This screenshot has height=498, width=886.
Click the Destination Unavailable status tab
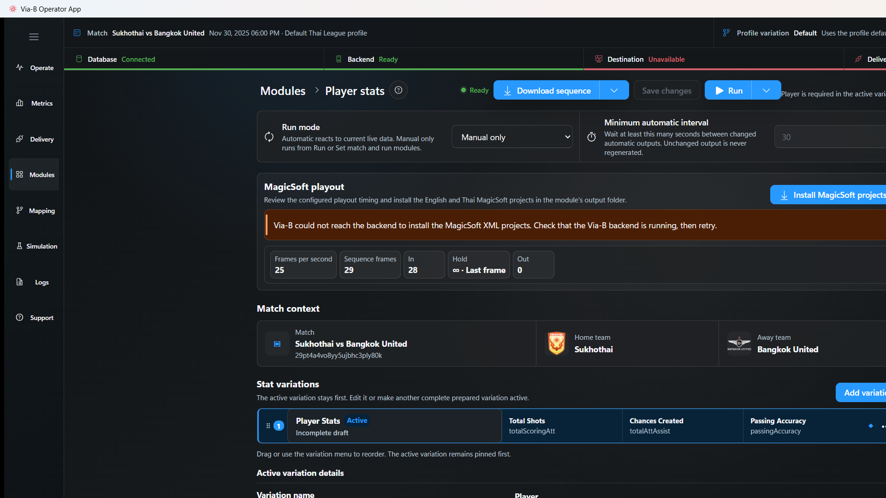click(x=714, y=59)
